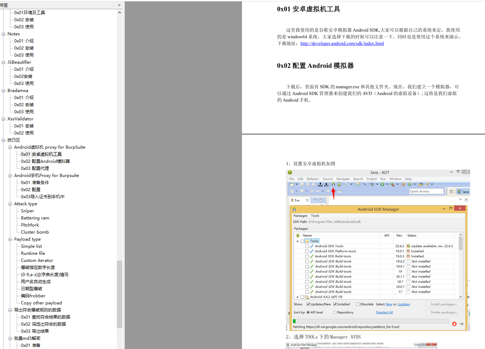Click the SDK Manager fetching progress bar
485x349 pixels.
tap(371, 321)
